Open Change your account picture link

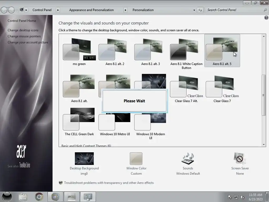(28, 42)
